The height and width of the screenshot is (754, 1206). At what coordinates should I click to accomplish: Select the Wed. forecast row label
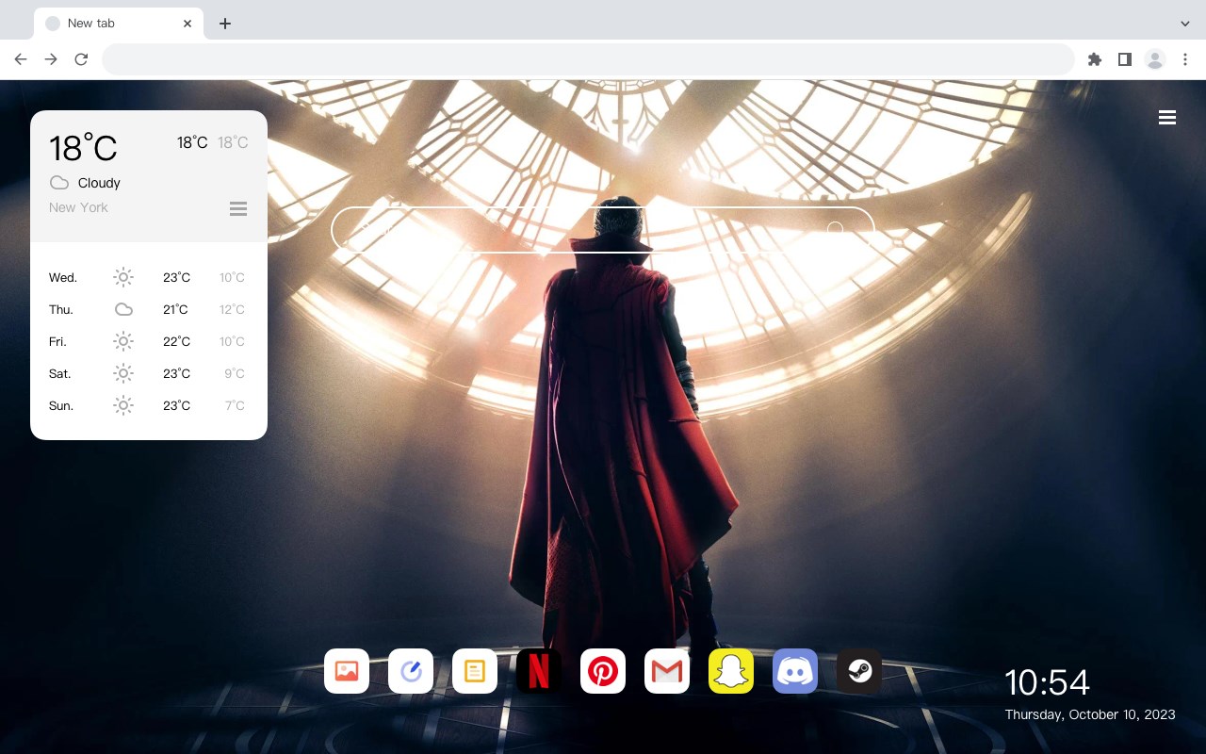click(63, 277)
